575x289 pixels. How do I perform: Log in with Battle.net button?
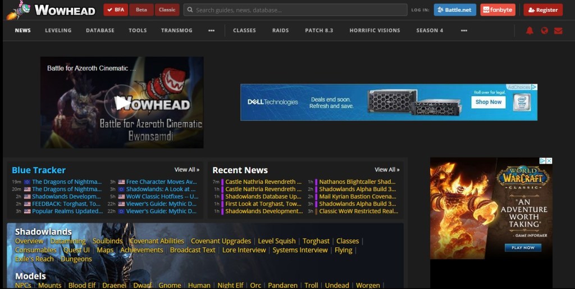(x=454, y=10)
